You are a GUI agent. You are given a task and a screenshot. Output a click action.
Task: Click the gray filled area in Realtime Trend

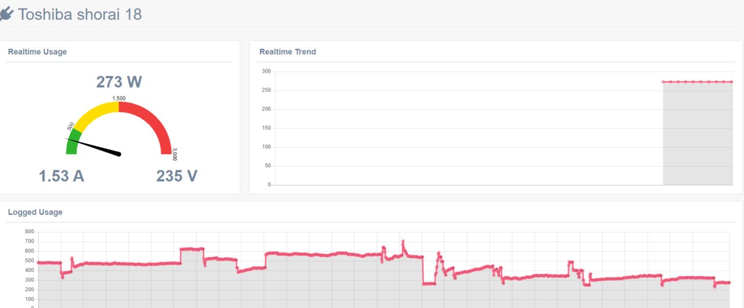[x=697, y=134]
